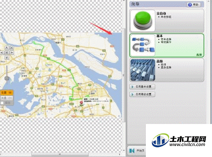Pan the map right with the arrow
This screenshot has width=212, height=157.
(11, 52)
